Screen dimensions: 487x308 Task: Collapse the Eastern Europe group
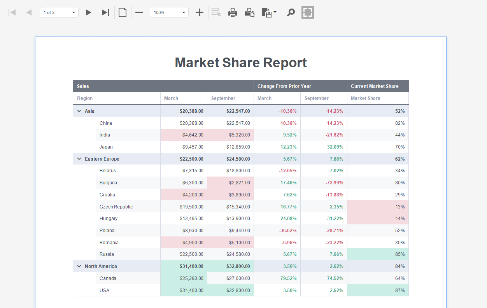coord(79,159)
